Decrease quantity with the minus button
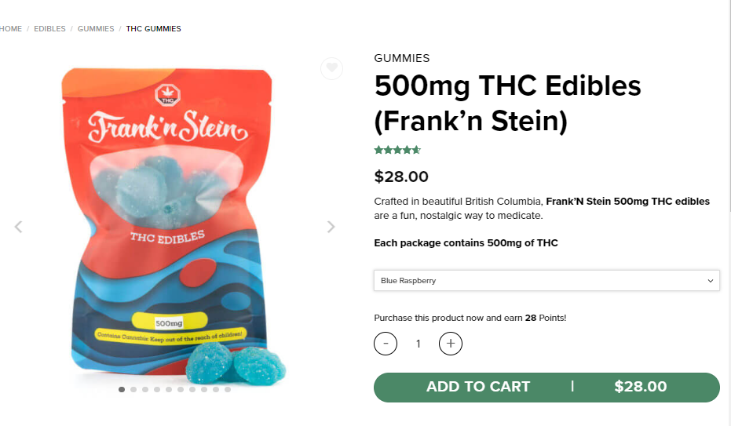This screenshot has width=731, height=426. (x=386, y=344)
